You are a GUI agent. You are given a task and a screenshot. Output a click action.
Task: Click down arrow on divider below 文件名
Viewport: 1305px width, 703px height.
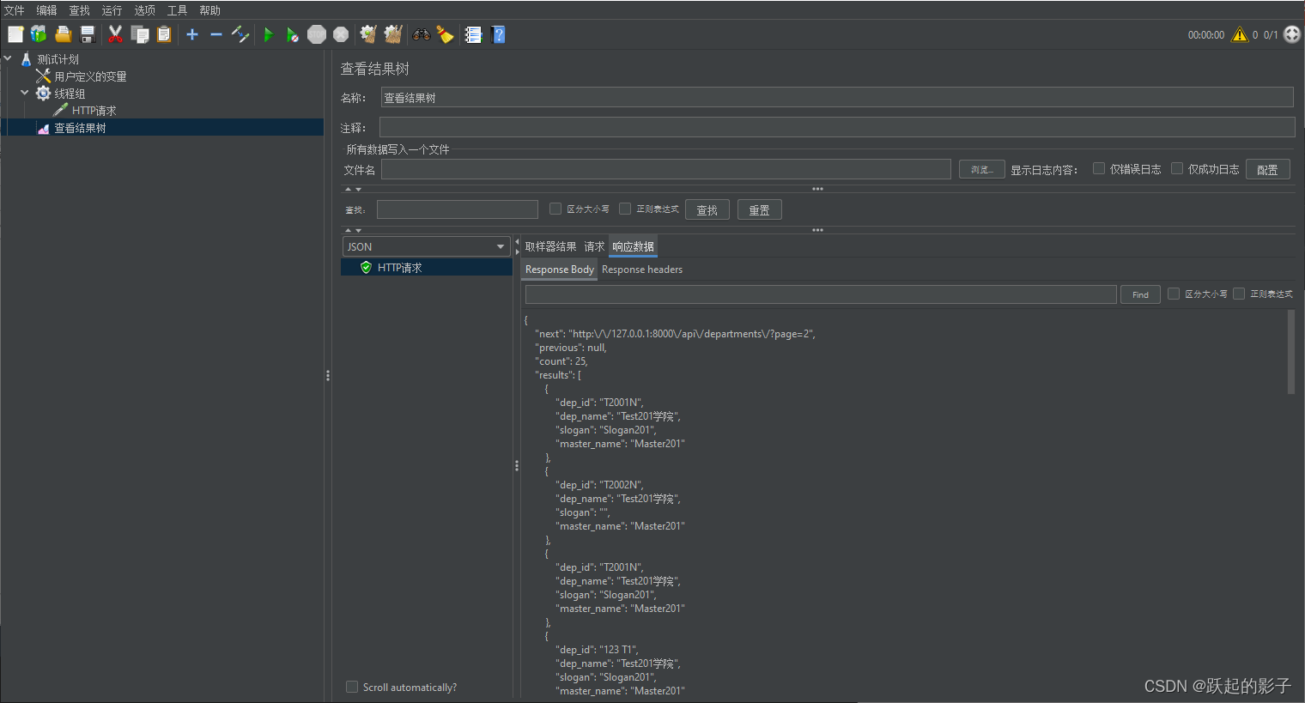358,189
